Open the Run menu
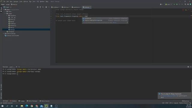This screenshot has height=108, width=192. (x=30, y=1)
